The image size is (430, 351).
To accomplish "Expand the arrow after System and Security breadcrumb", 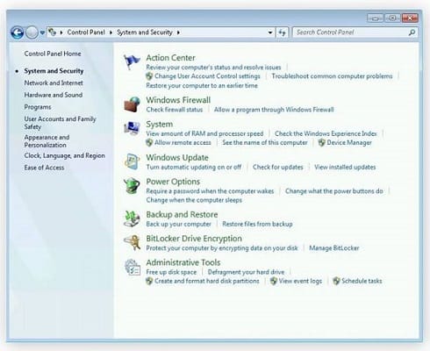I will tap(178, 32).
